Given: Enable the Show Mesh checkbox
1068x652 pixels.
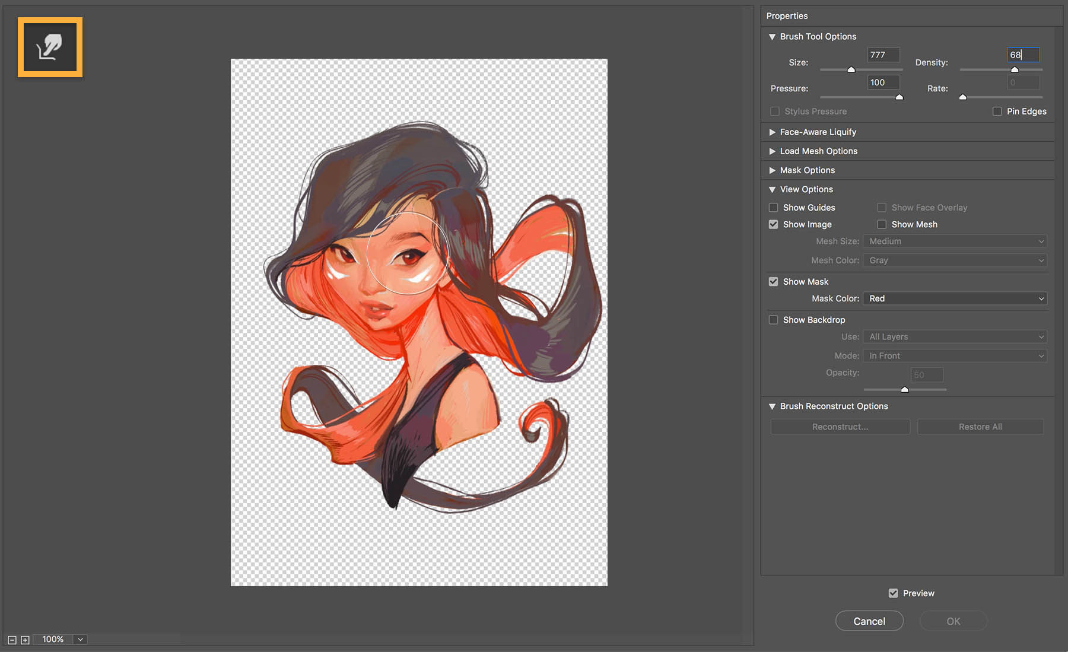Looking at the screenshot, I should click(x=882, y=224).
